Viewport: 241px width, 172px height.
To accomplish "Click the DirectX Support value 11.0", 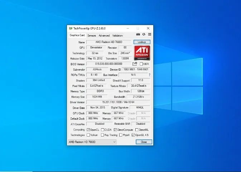I will click(141, 80).
